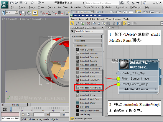The width and height of the screenshot is (163, 122).
Task: Undo the last action
Action: tap(26, 3)
